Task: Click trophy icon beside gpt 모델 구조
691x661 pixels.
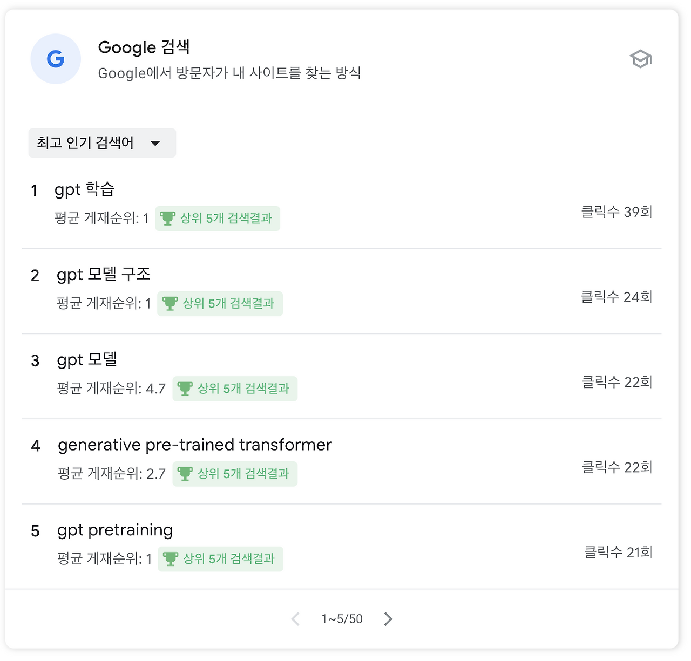Action: point(170,304)
